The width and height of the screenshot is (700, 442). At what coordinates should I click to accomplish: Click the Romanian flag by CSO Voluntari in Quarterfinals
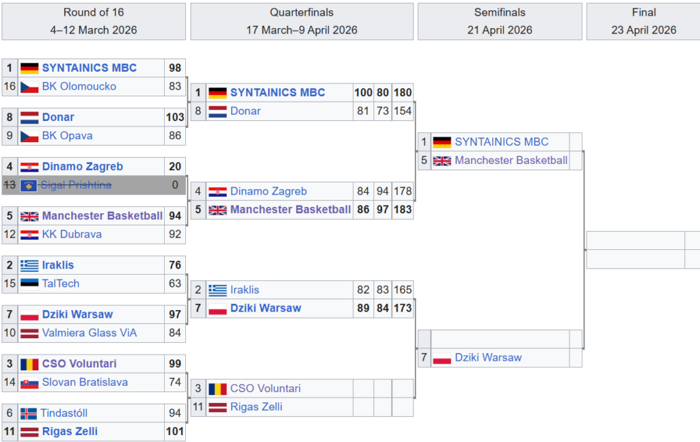[x=217, y=389]
